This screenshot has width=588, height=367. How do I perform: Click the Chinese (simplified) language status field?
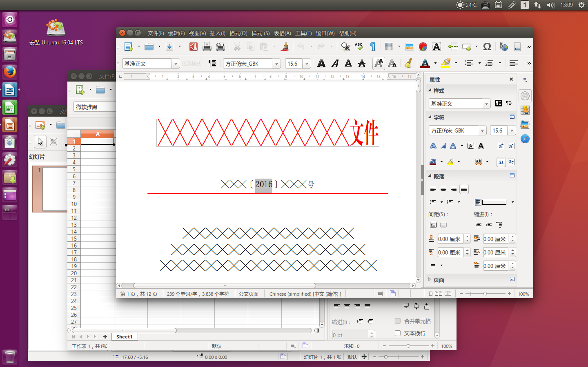(305, 294)
